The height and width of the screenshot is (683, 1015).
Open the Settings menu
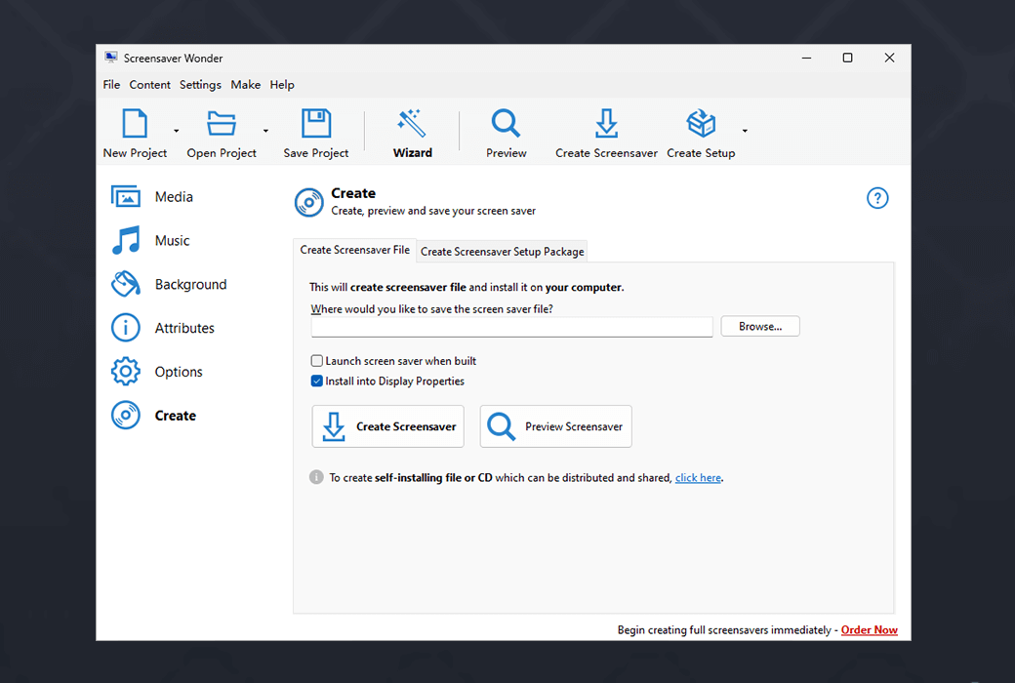[x=200, y=85]
